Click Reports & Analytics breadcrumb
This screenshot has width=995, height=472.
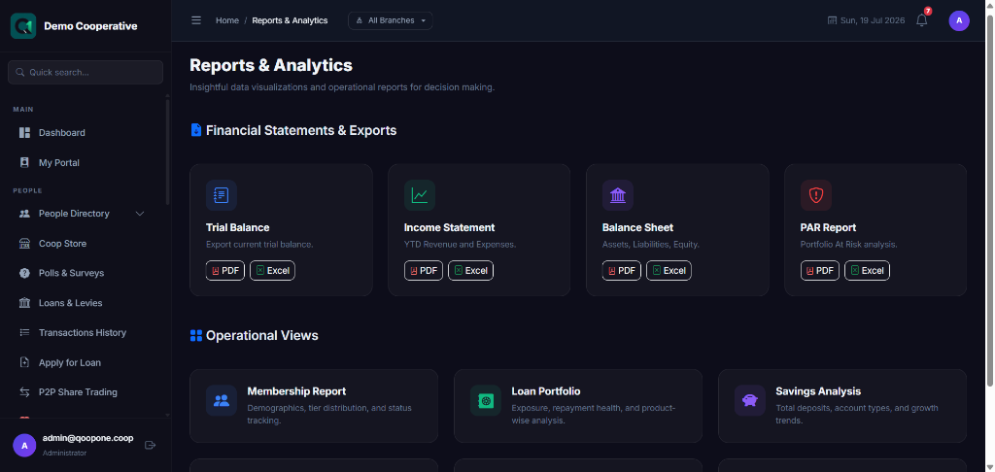(290, 20)
